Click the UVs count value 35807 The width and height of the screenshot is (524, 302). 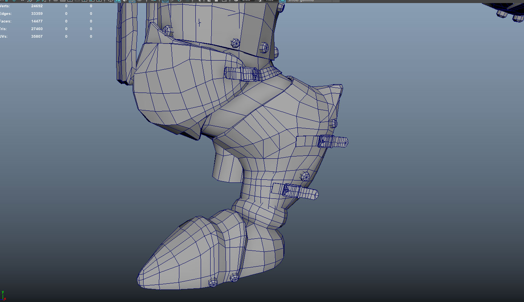click(37, 37)
